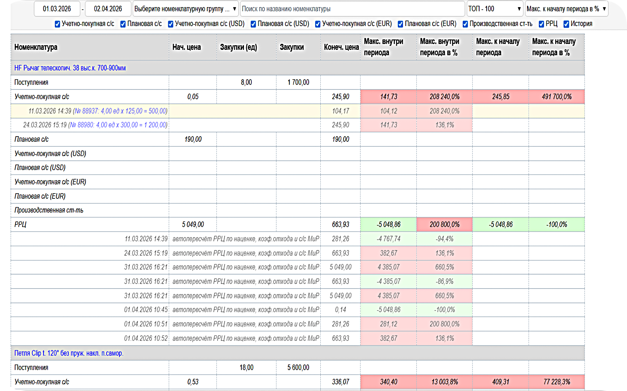Open the номенклатурную группу dropdown

(x=185, y=9)
